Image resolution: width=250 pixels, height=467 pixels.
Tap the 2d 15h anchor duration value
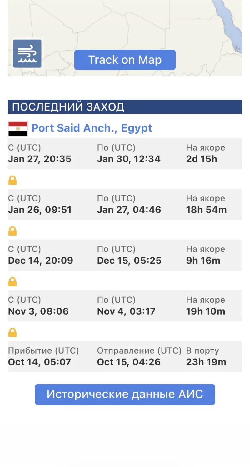coord(202,159)
